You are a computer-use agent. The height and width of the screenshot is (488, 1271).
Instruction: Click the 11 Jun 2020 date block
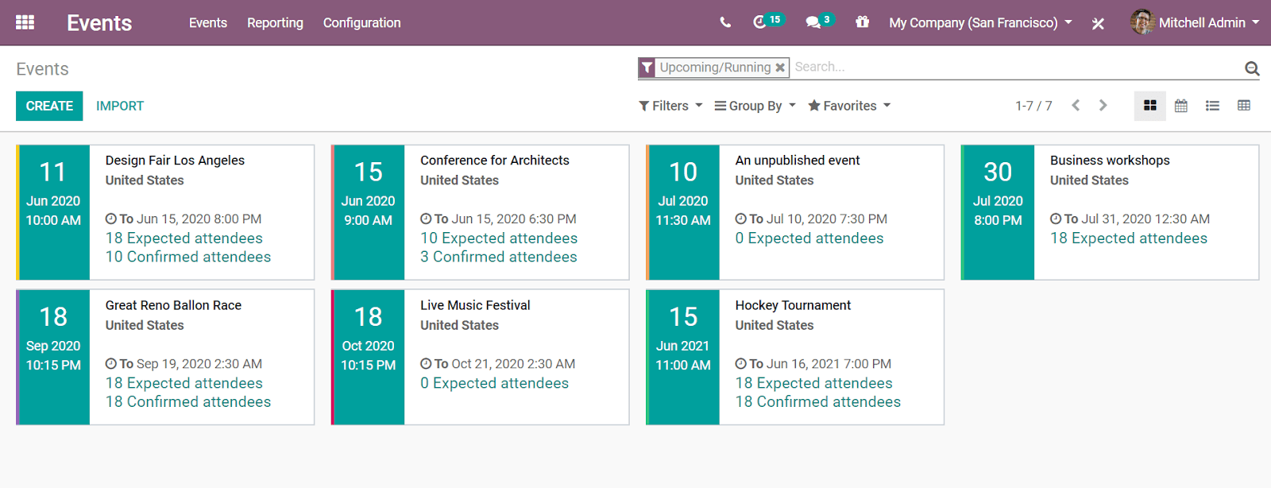tap(53, 212)
